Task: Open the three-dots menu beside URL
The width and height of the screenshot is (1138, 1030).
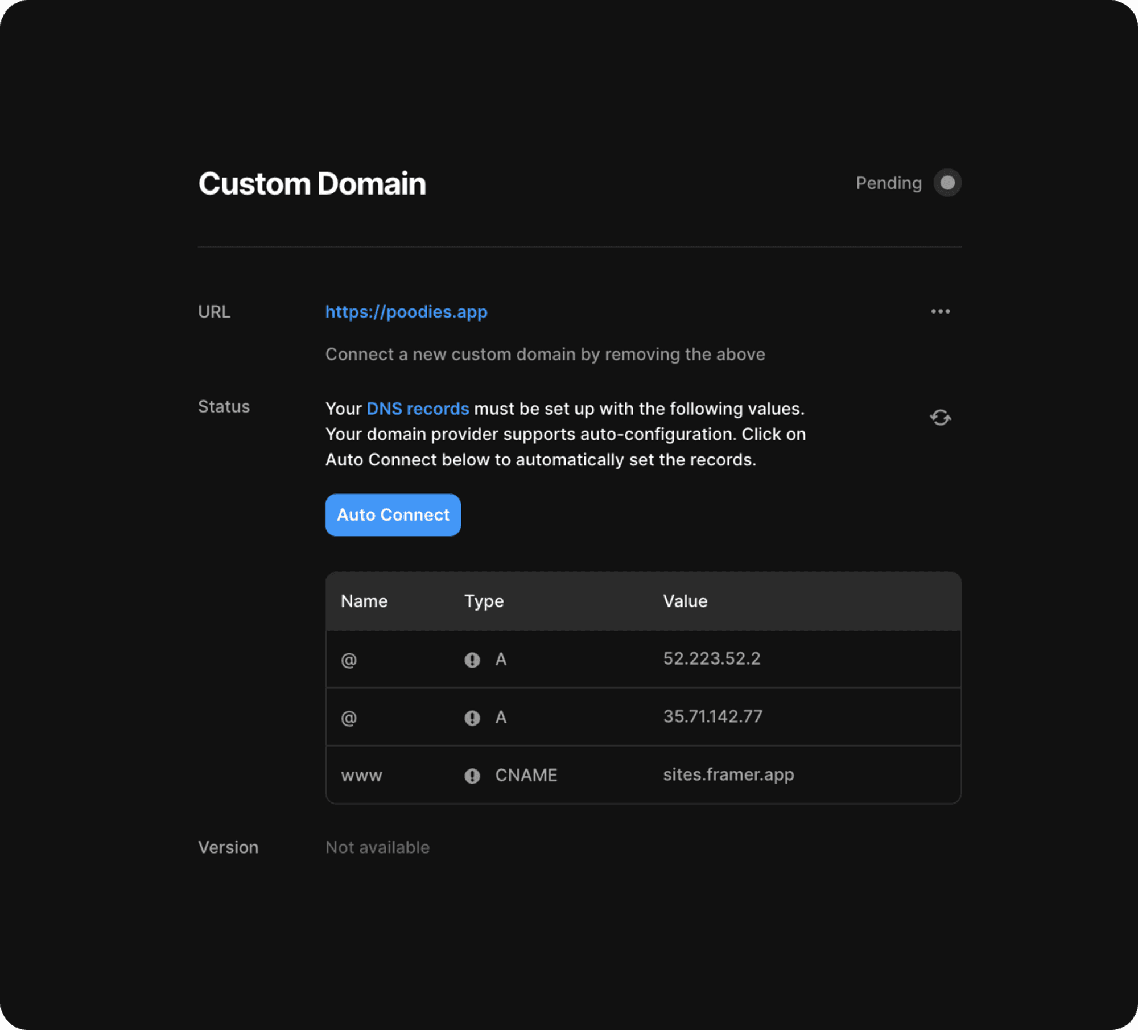Action: [940, 311]
